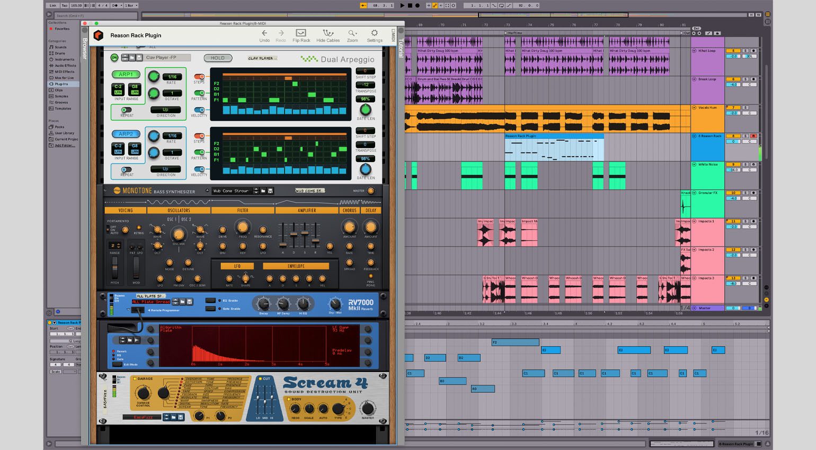
Task: Open the Zoom dropdown in plugin toolbar
Action: (x=352, y=33)
